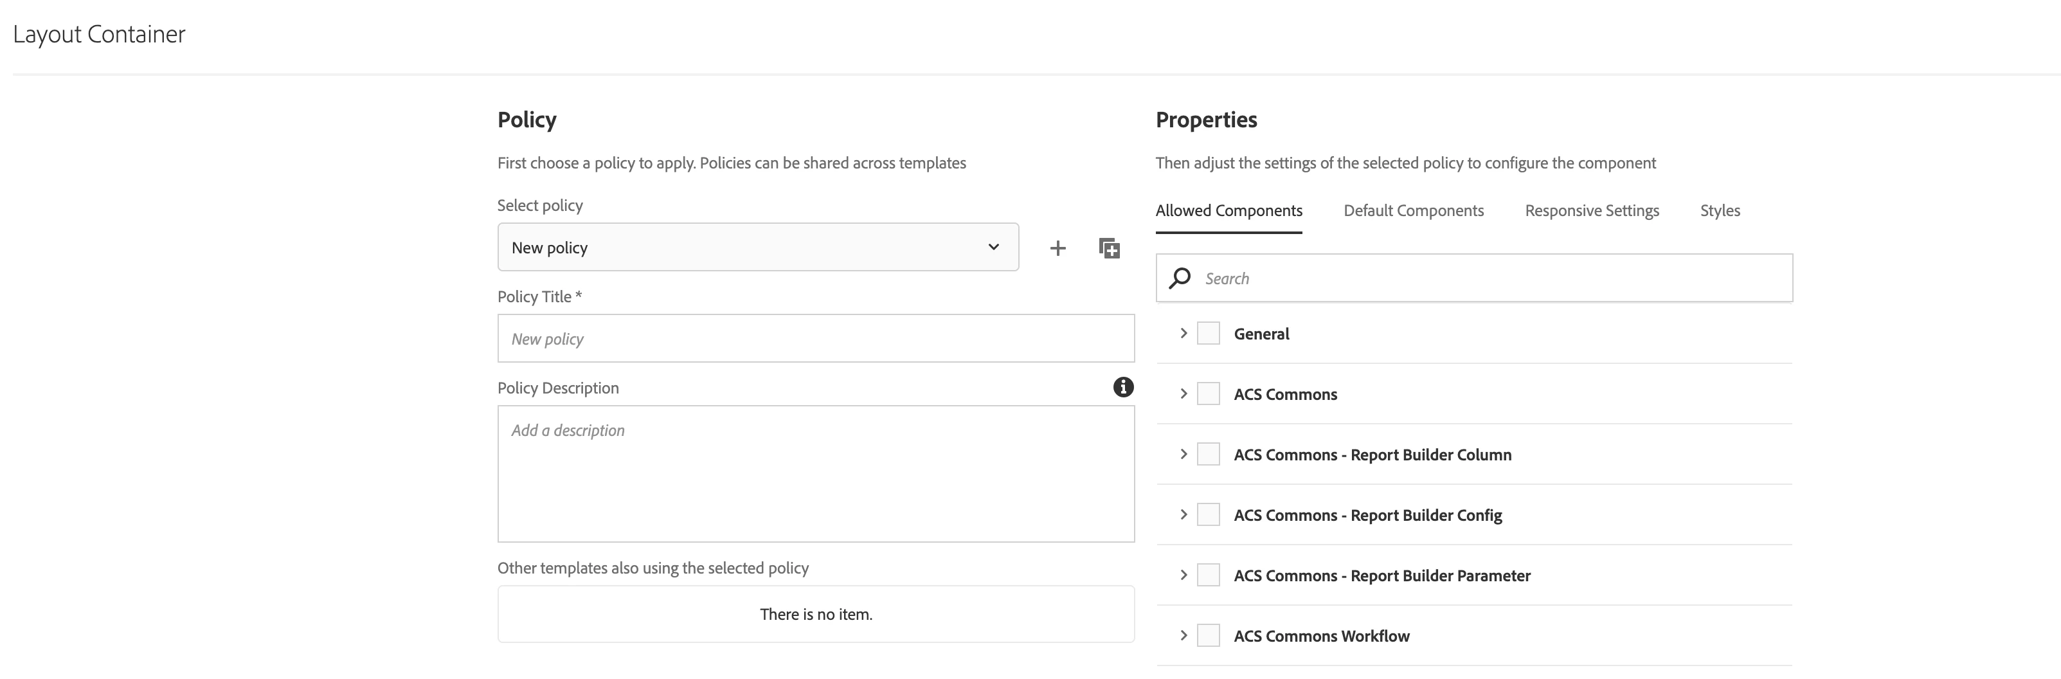
Task: Expand ACS Commons - Report Builder Config group
Action: pyautogui.click(x=1183, y=515)
